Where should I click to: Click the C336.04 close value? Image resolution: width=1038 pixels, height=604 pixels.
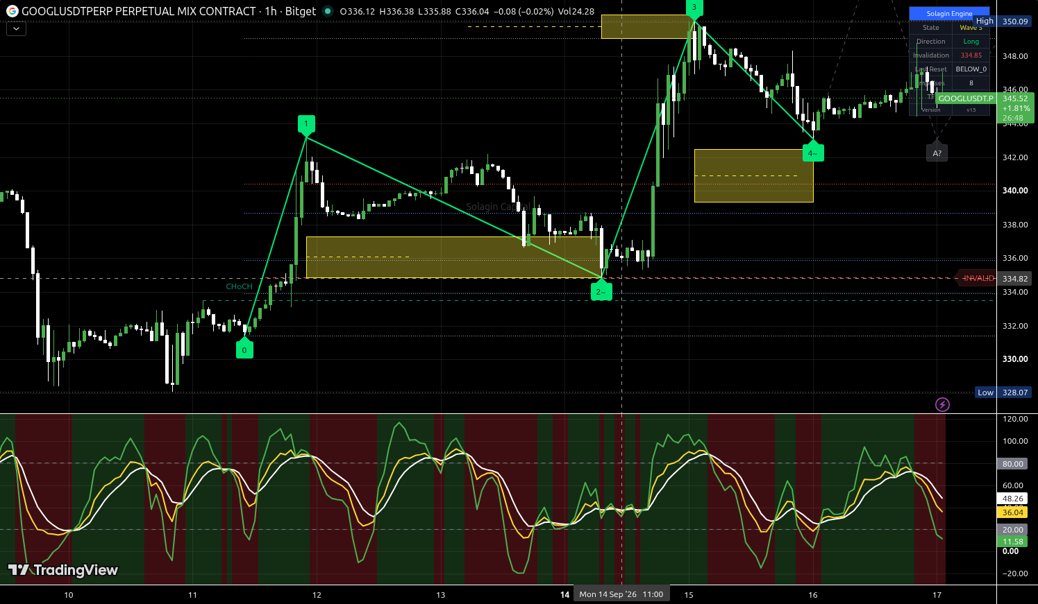[471, 12]
